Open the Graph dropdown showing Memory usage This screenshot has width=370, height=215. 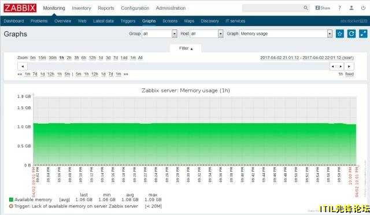286,34
